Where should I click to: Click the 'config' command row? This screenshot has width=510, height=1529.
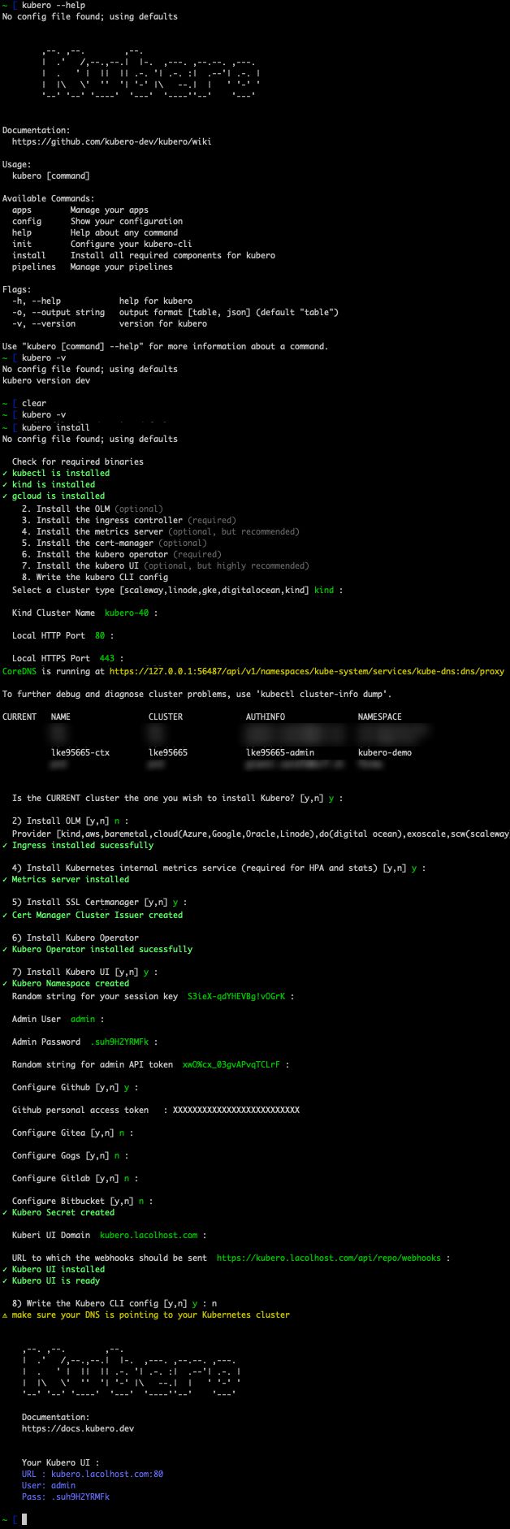tap(97, 221)
